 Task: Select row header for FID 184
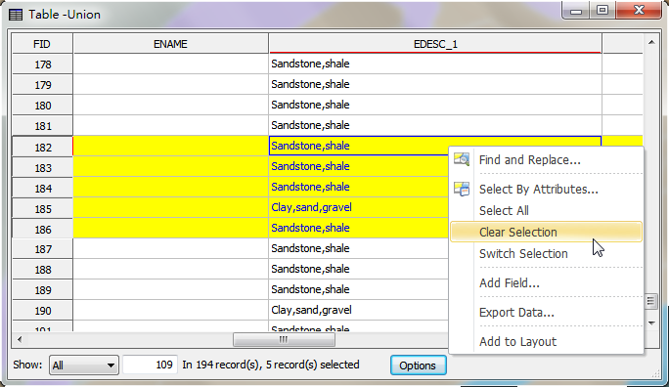point(42,188)
